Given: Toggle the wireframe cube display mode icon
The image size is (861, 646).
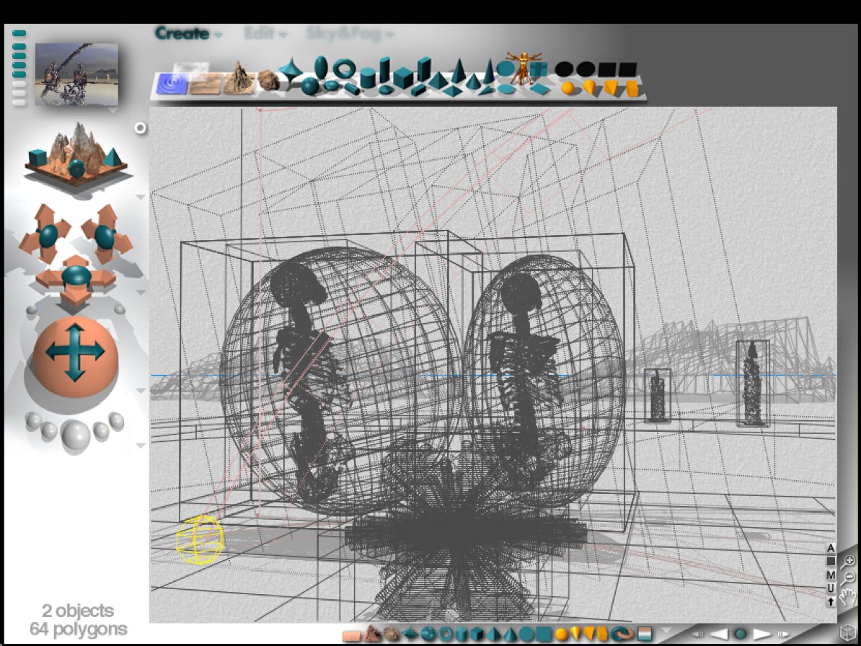Looking at the screenshot, I should click(849, 634).
